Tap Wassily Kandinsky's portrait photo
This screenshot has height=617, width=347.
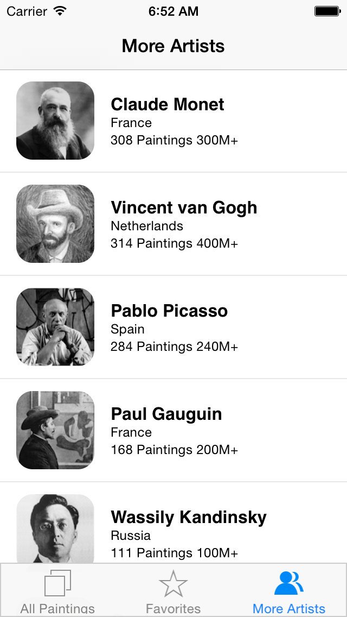[x=55, y=528]
